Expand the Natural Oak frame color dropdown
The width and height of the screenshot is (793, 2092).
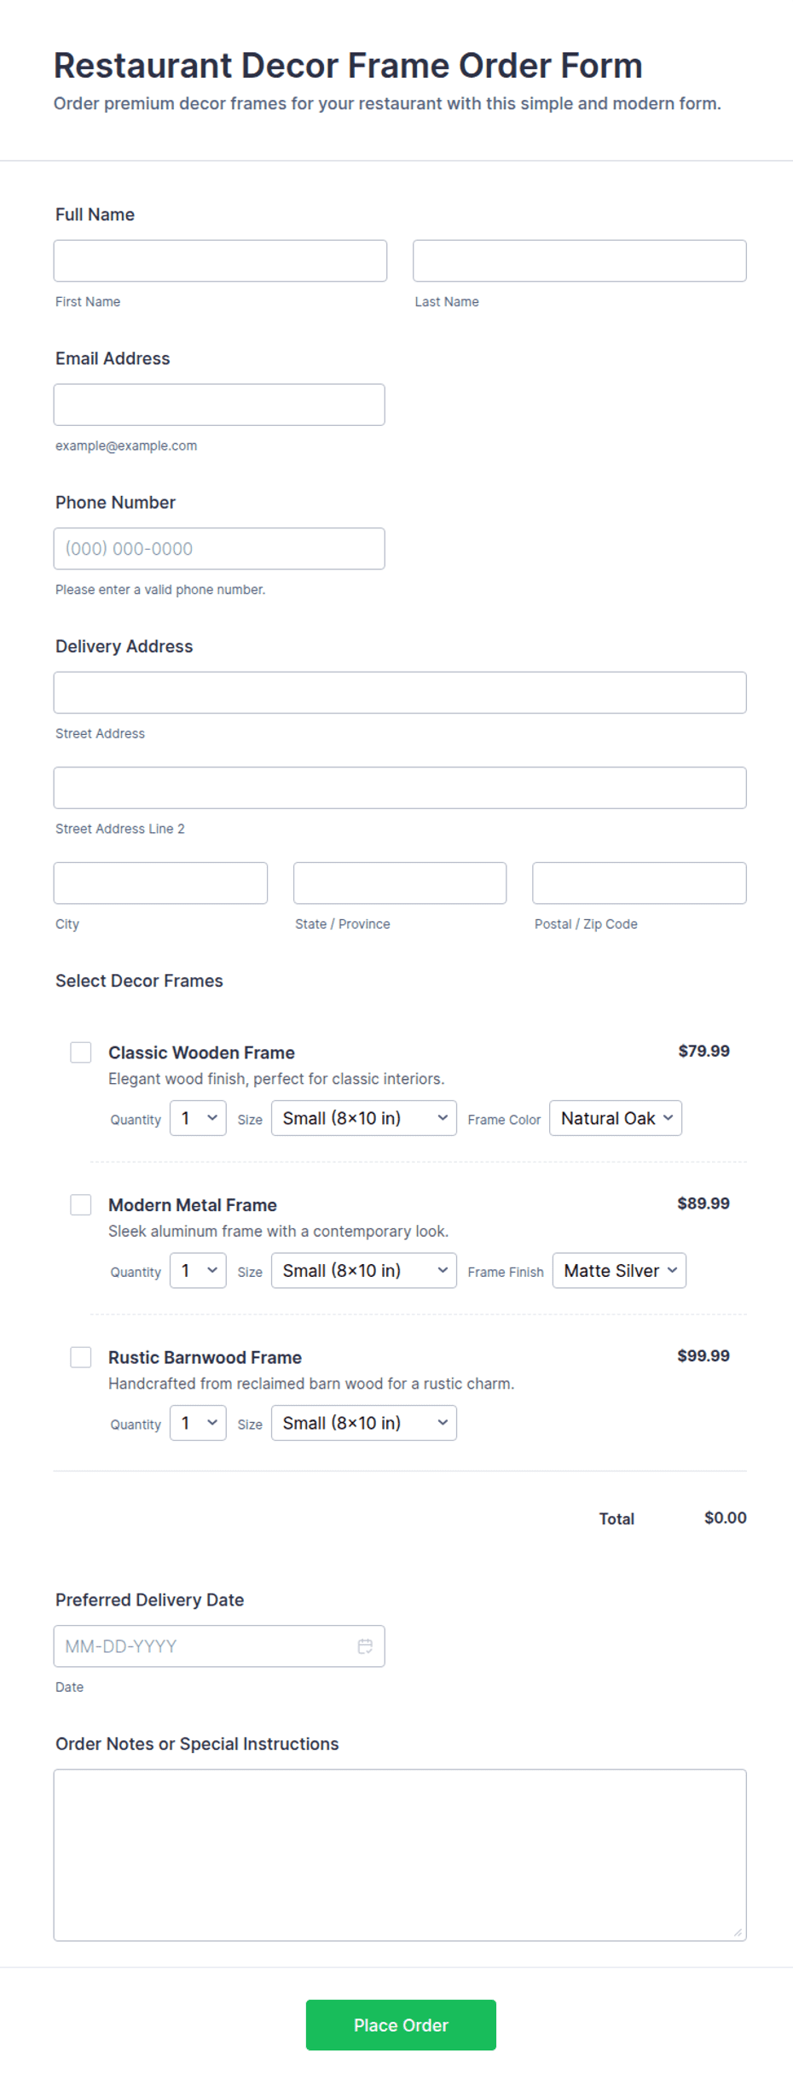(x=616, y=1118)
